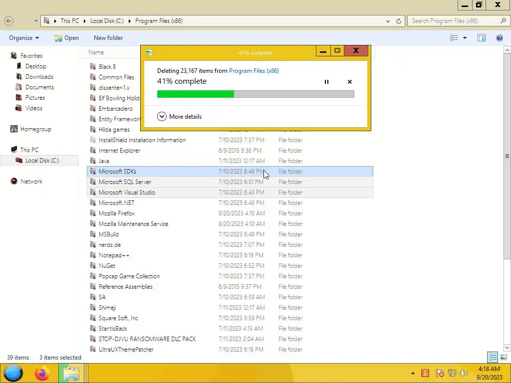Select the Microsoft Visual Studio folder icon
The image size is (511, 383).
tap(93, 192)
